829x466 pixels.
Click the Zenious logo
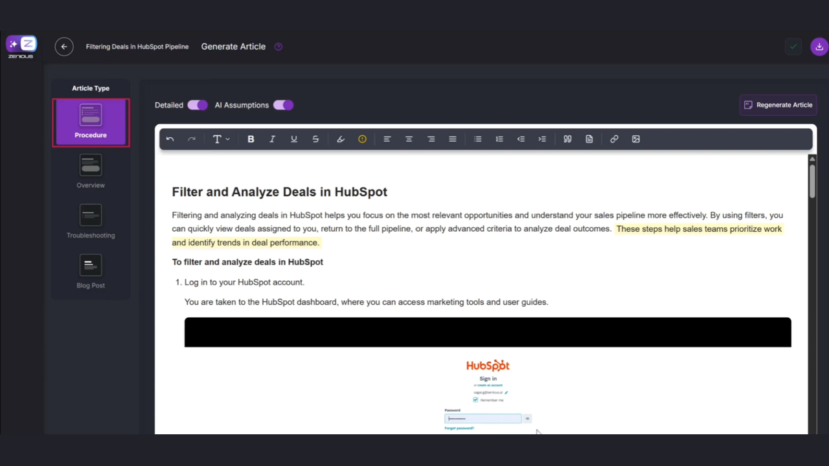click(x=21, y=47)
